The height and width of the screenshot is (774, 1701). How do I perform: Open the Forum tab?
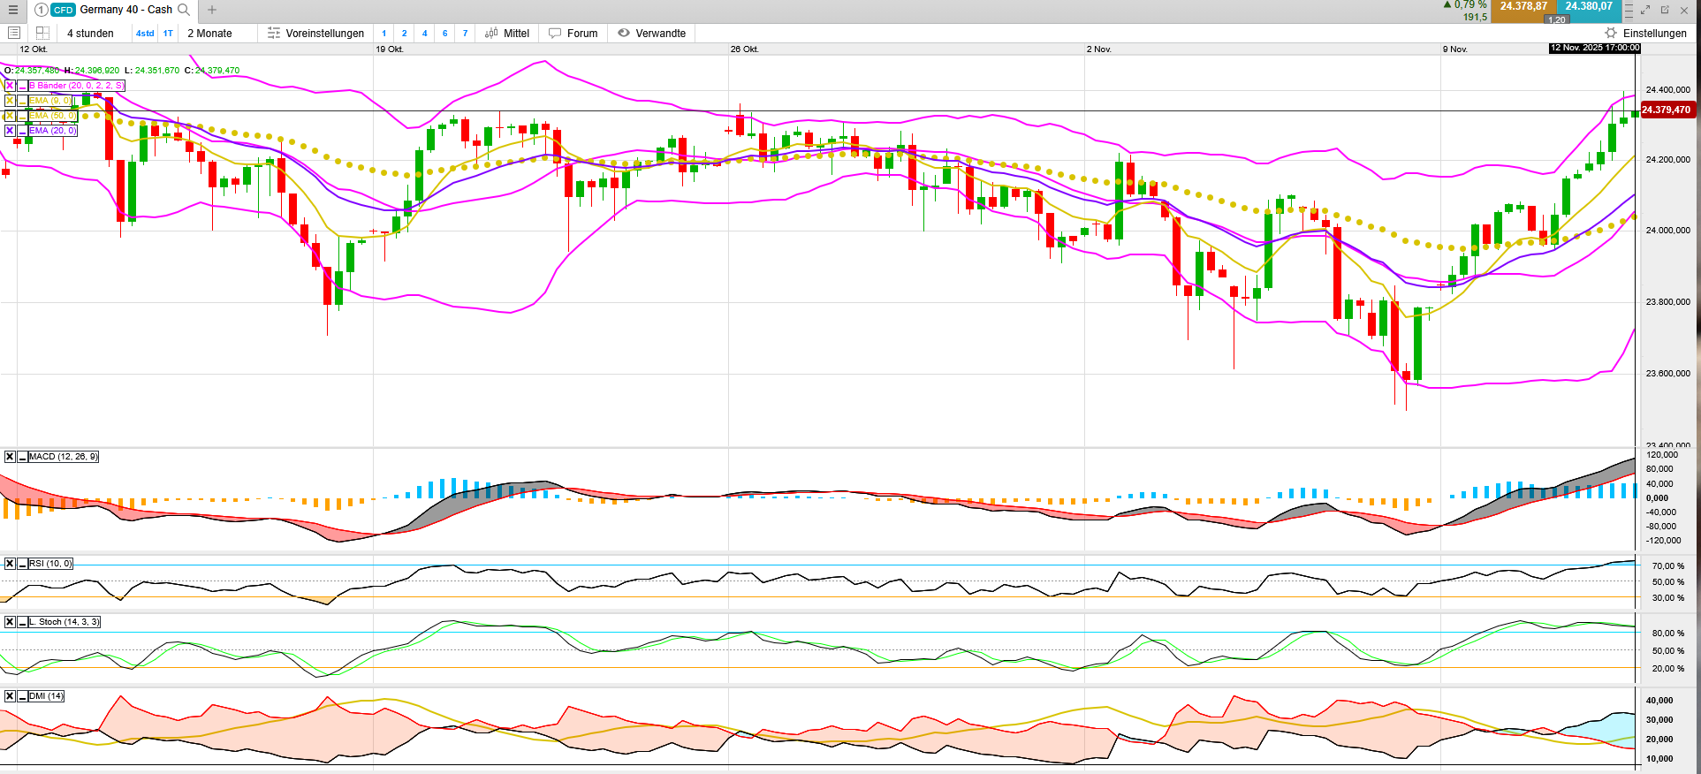pos(573,34)
